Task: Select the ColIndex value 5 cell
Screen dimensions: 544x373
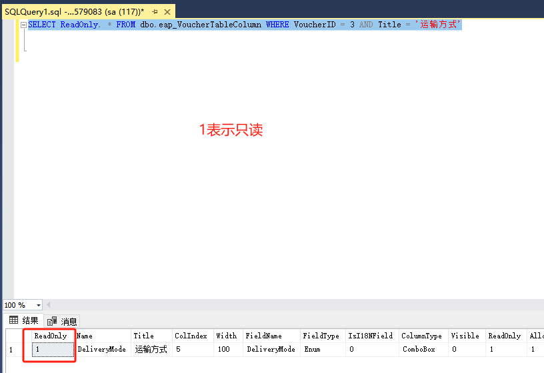Action: pyautogui.click(x=193, y=350)
